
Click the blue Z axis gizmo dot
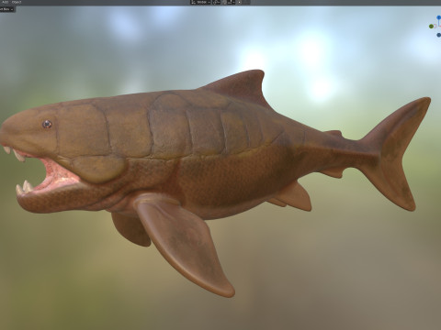(439, 17)
